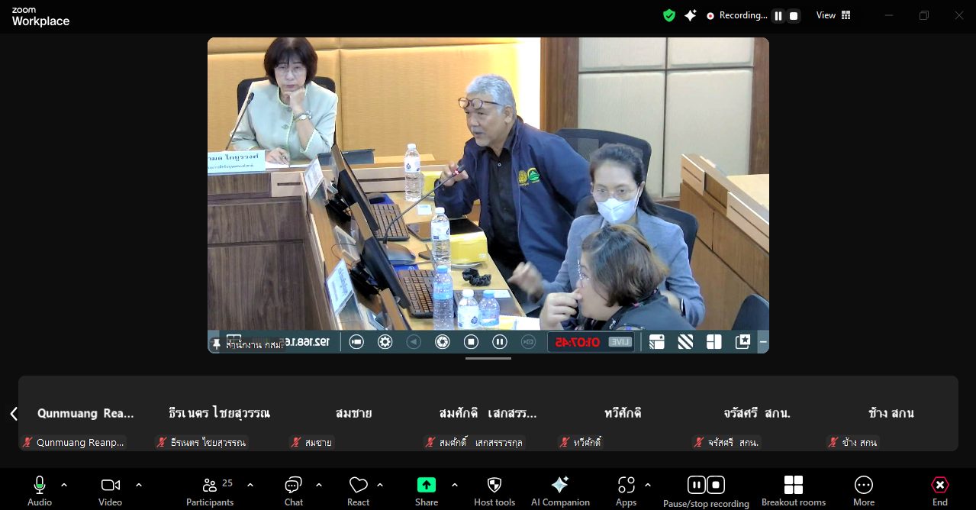The image size is (976, 510).
Task: Expand the Share options arrow
Action: click(455, 485)
